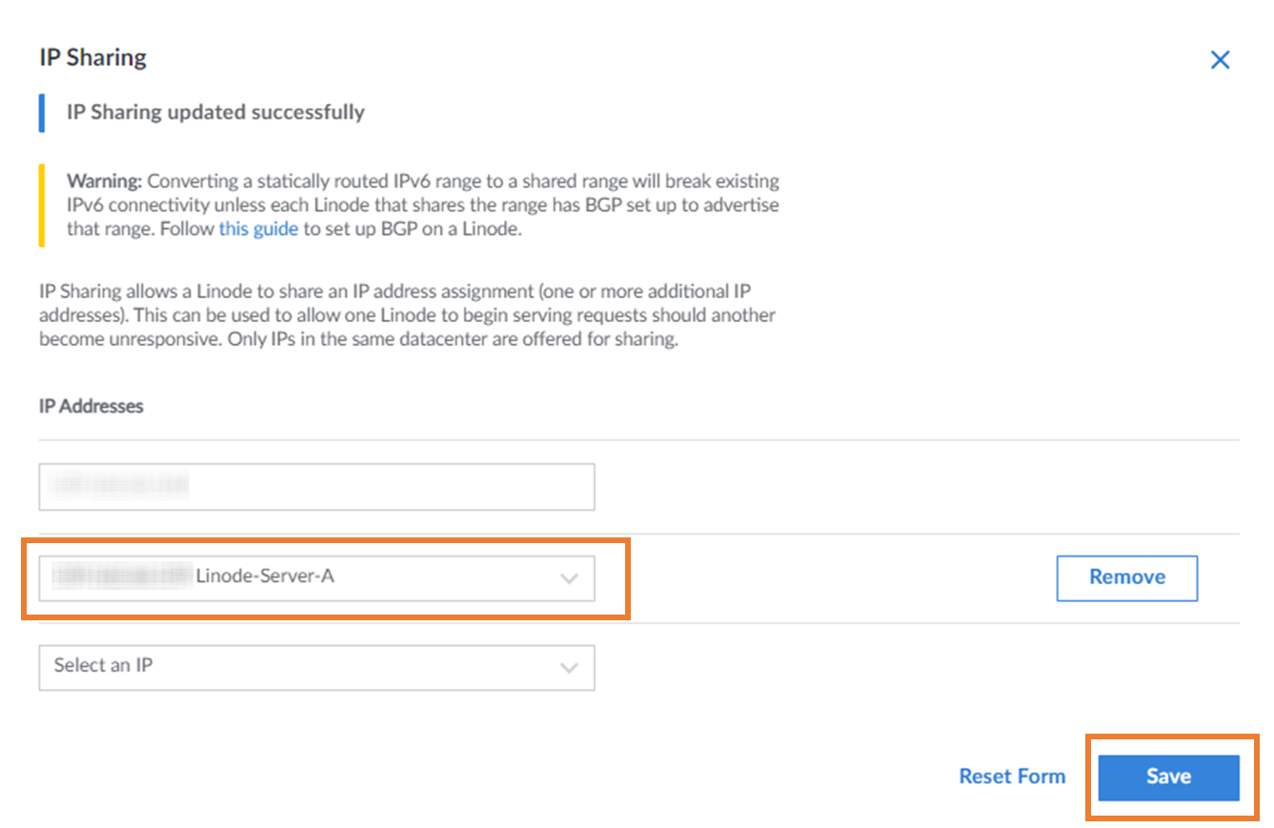Click the IP Sharing description paragraph
The width and height of the screenshot is (1274, 828).
408,314
